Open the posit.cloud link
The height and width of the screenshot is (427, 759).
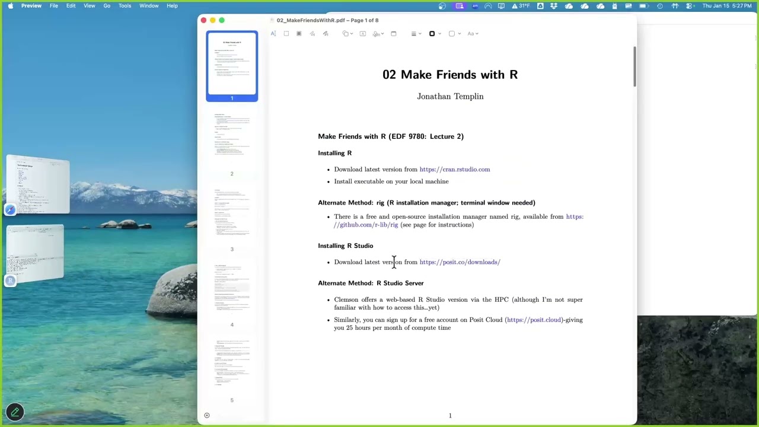click(x=534, y=320)
